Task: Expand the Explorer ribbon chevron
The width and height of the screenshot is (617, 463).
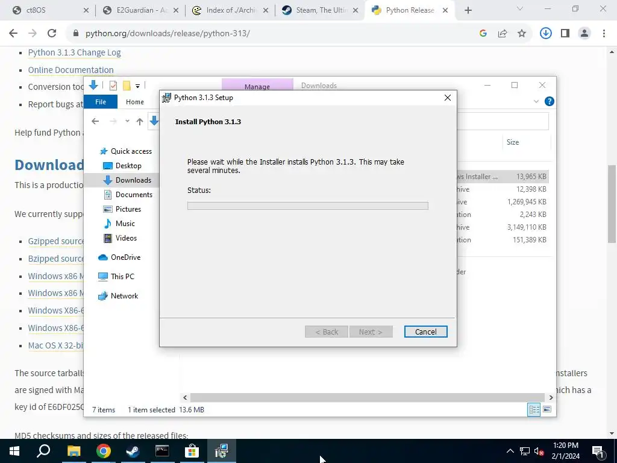Action: 536,101
